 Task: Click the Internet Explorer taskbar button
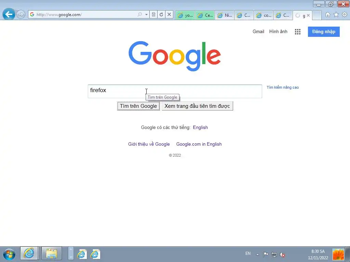coord(29,253)
